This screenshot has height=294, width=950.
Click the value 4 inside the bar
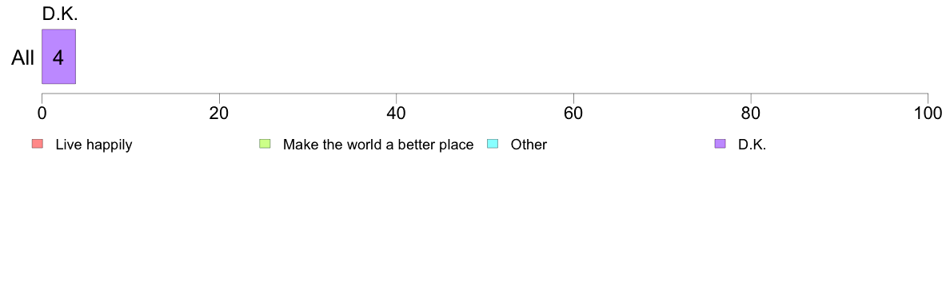(58, 58)
